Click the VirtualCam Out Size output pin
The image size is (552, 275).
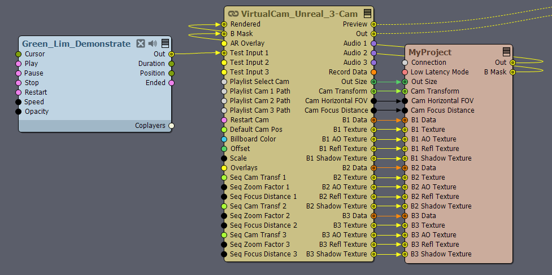(374, 82)
